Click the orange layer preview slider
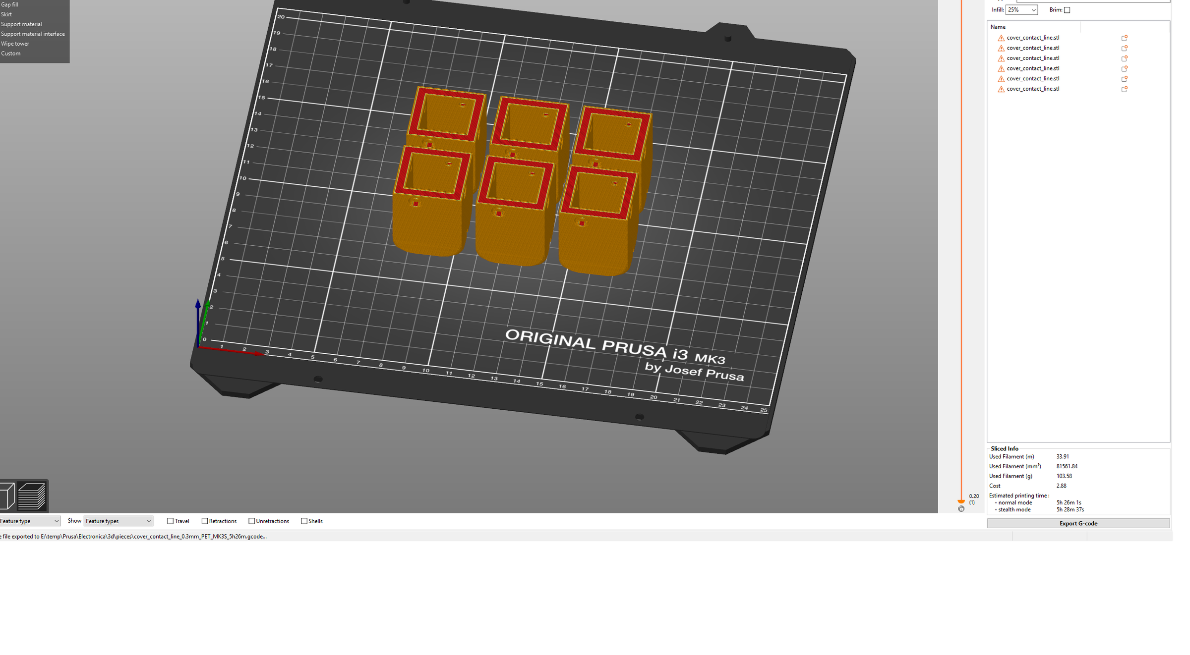Image resolution: width=1190 pixels, height=655 pixels. tap(961, 501)
